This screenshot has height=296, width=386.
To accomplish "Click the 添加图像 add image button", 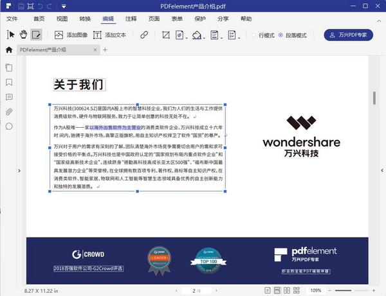I will pos(71,35).
